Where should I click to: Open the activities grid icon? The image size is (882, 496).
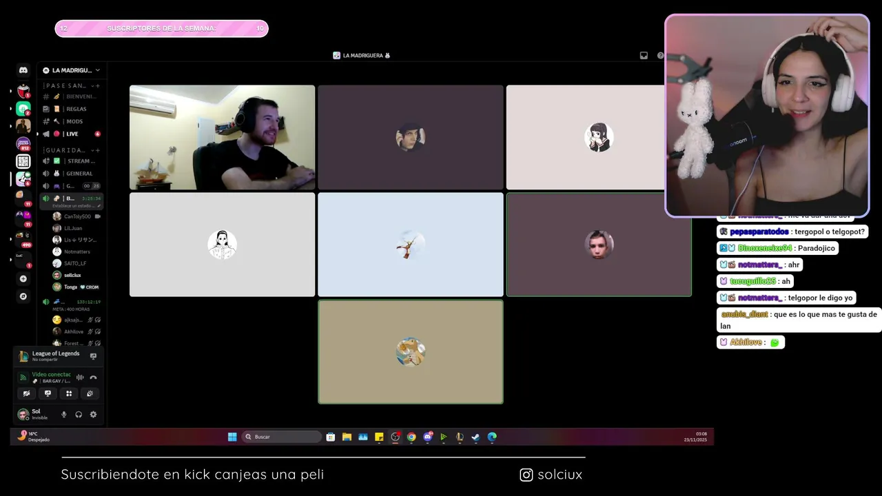click(69, 393)
